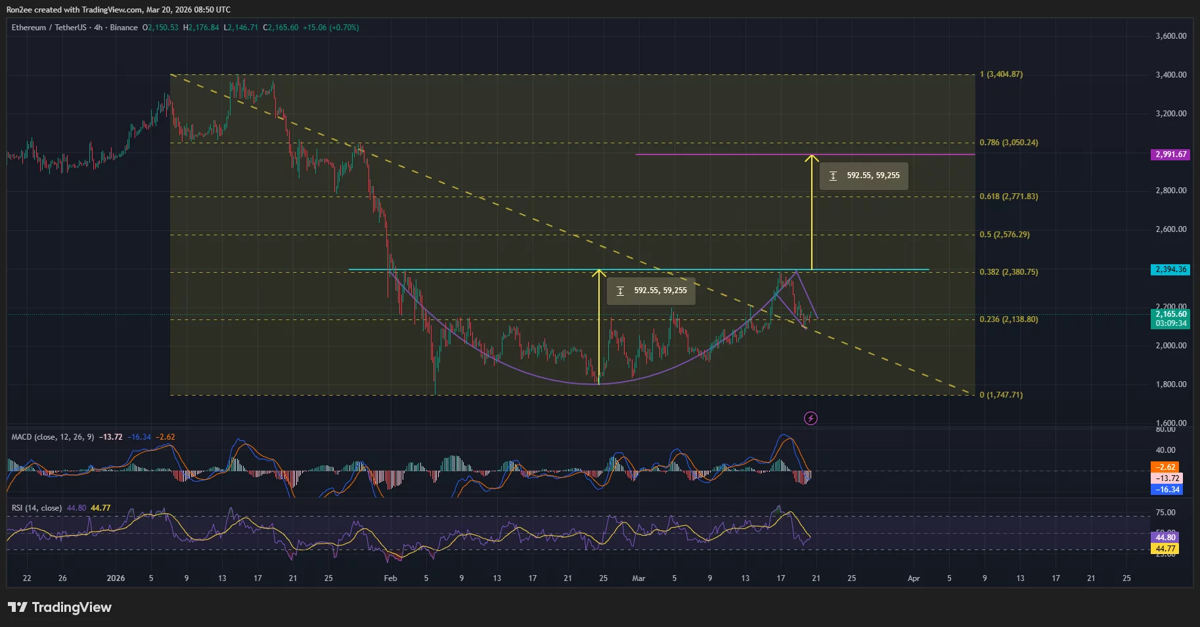Click the teal 2,165.60 current price label

tap(1170, 314)
